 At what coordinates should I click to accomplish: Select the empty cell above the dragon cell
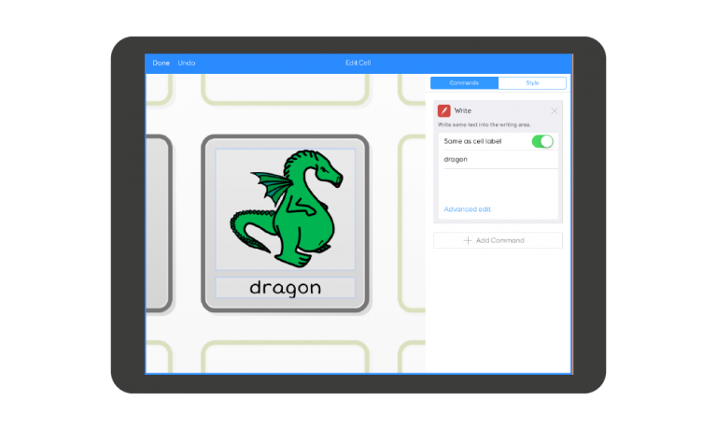click(285, 88)
